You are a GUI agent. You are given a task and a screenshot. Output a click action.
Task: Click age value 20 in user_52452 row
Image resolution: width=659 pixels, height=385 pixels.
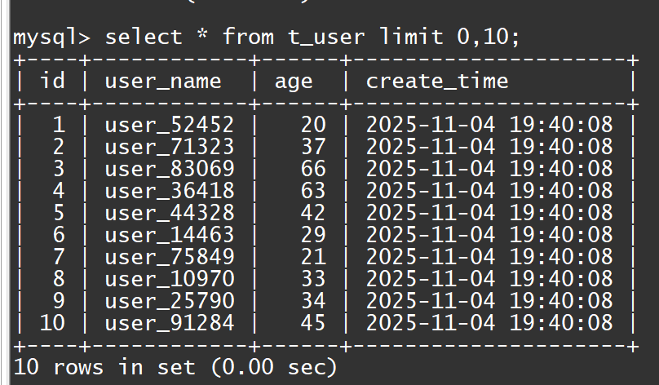[313, 125]
